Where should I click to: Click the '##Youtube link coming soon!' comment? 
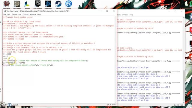pyautogui.click(x=18, y=17)
